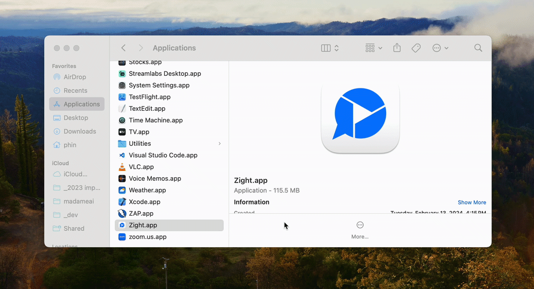Go back with the Finder back arrow
534x289 pixels.
(x=124, y=48)
